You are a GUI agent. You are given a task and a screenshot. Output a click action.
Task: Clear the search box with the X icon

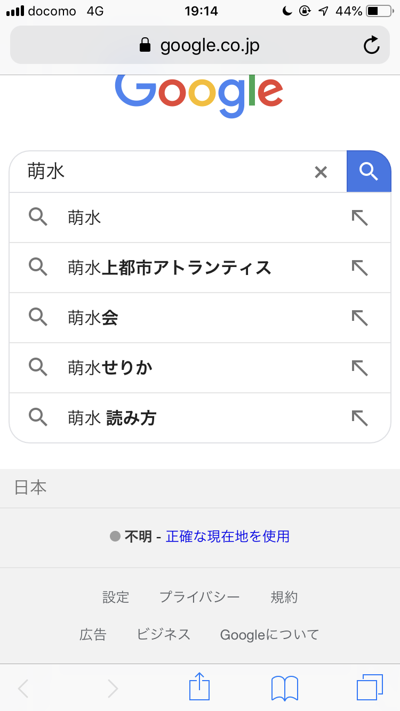(321, 172)
